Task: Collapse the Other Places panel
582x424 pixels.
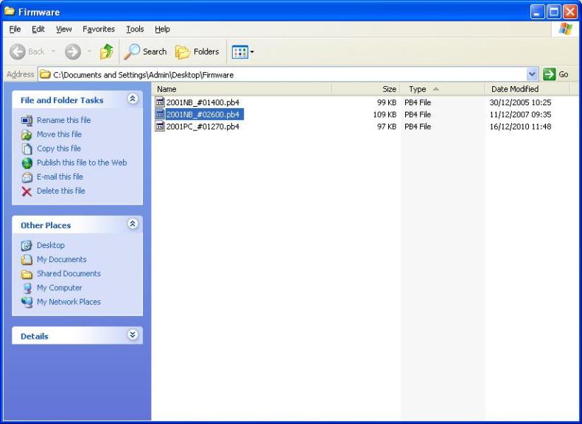Action: [133, 225]
